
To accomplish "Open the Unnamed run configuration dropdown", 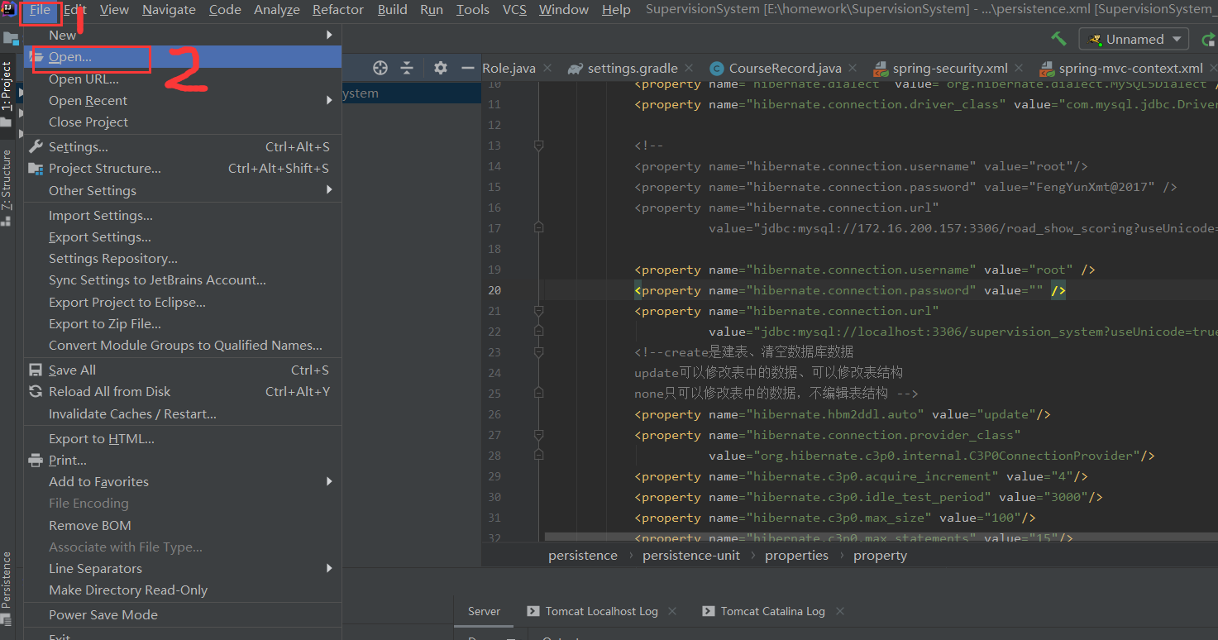I will [x=1134, y=39].
